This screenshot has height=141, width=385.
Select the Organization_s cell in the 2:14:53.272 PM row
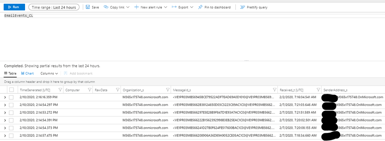(145, 112)
